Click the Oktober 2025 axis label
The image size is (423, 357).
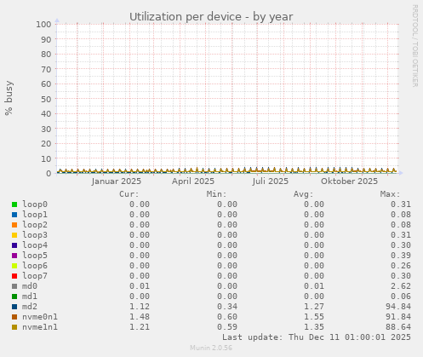click(x=349, y=181)
